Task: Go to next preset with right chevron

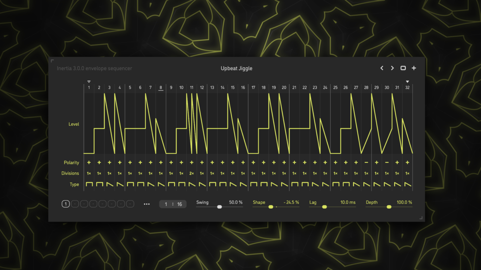Action: 392,68
